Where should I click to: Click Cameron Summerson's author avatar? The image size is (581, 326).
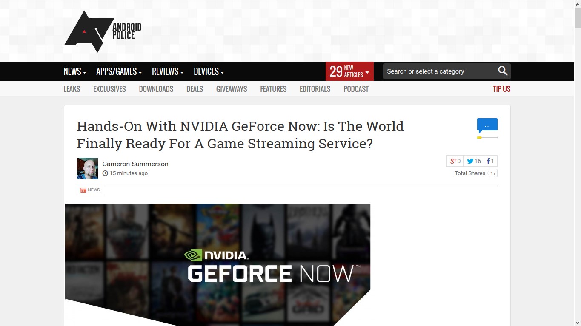tap(88, 168)
